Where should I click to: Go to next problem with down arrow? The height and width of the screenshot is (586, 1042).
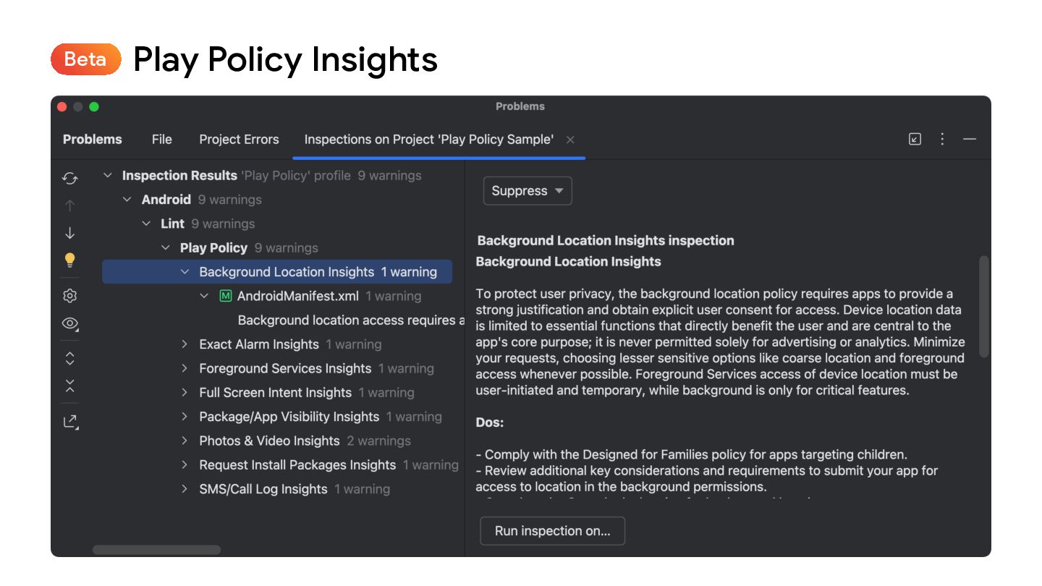pyautogui.click(x=70, y=233)
